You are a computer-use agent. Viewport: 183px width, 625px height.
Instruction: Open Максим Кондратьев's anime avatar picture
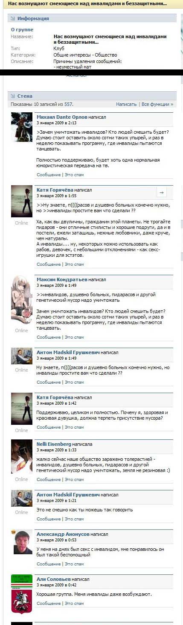pos(21,300)
